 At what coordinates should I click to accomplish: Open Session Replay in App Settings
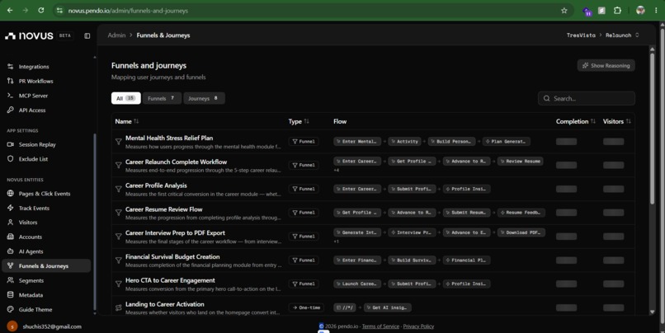point(37,144)
